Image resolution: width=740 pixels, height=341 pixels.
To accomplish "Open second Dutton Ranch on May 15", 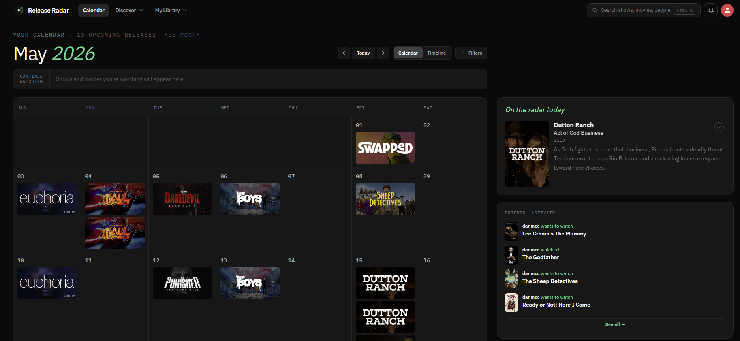I will click(x=385, y=317).
